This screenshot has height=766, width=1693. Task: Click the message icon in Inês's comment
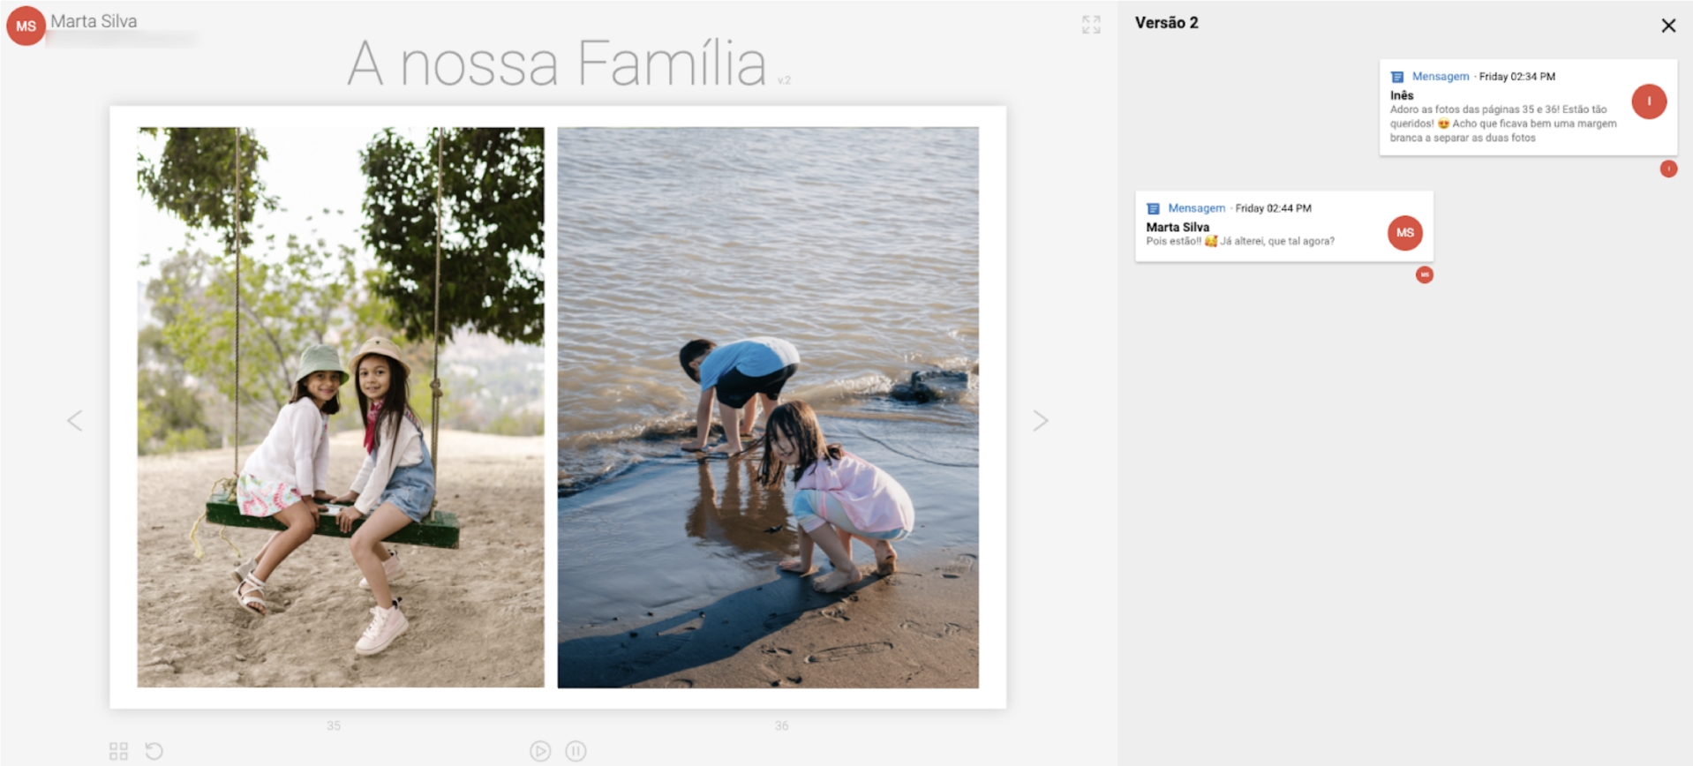coord(1396,77)
